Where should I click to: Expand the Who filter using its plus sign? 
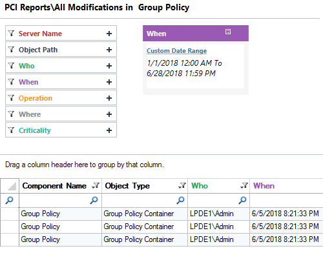109,66
